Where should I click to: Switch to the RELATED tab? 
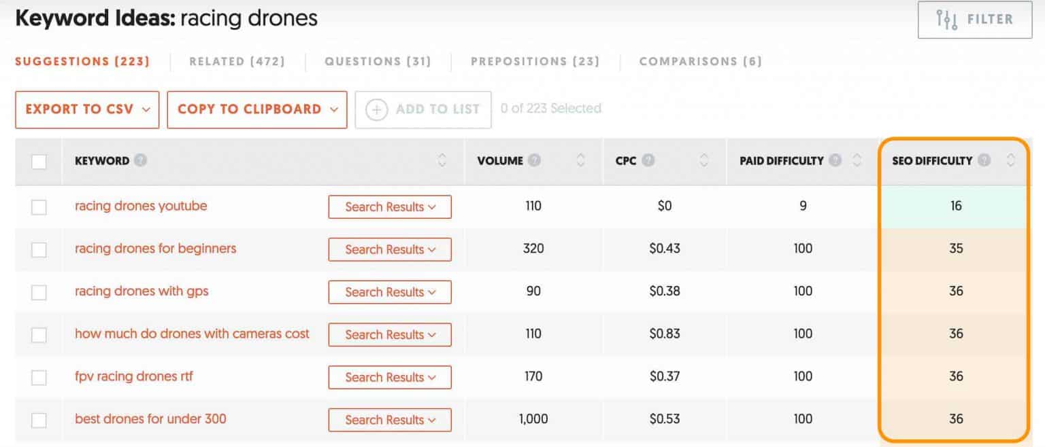pyautogui.click(x=237, y=61)
